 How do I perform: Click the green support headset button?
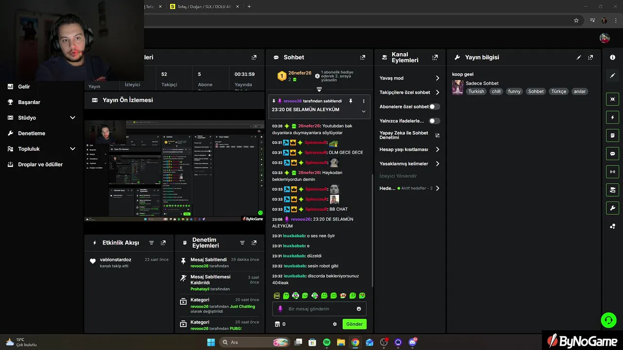click(x=608, y=320)
